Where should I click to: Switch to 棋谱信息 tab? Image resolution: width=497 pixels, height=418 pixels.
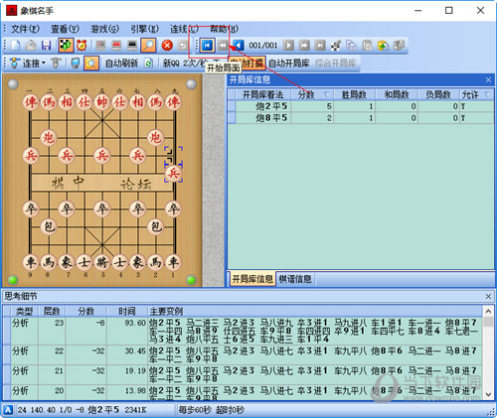[x=295, y=279]
